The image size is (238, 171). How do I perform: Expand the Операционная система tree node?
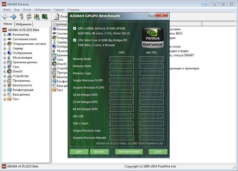pyautogui.click(x=5, y=44)
